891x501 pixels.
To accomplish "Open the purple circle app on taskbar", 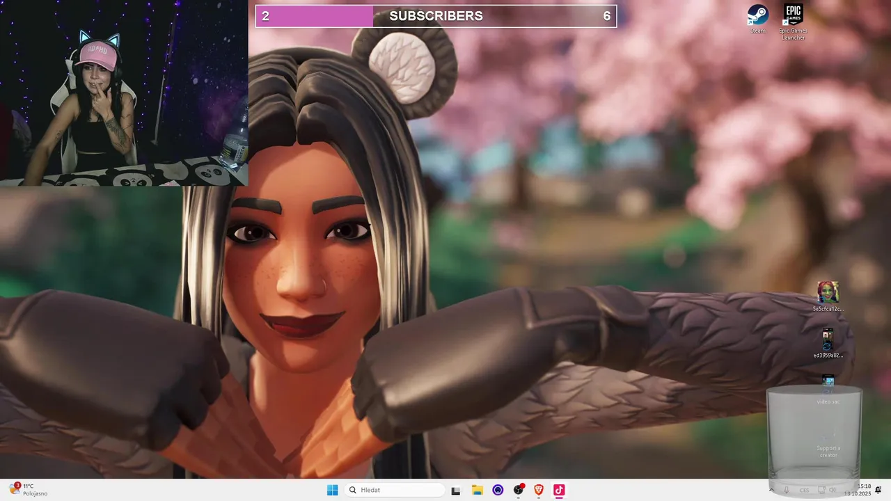I will 498,490.
